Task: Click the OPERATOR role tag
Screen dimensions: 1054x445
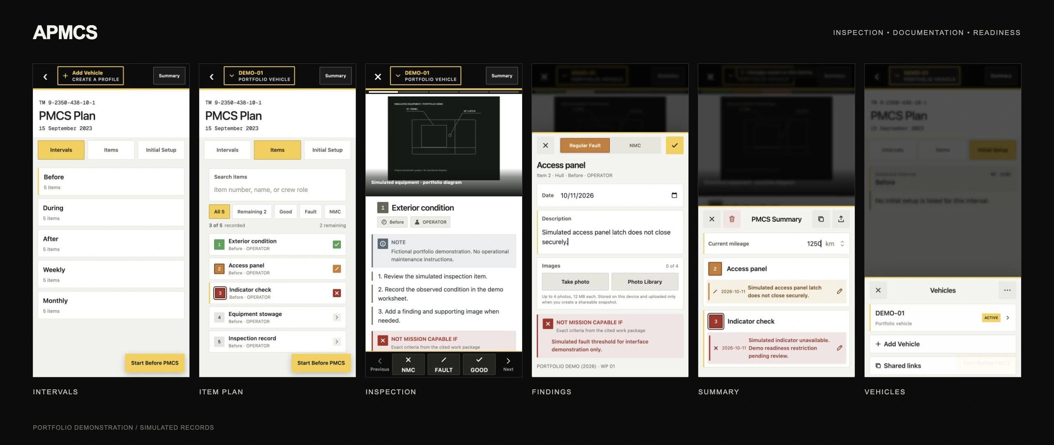Action: coord(430,222)
